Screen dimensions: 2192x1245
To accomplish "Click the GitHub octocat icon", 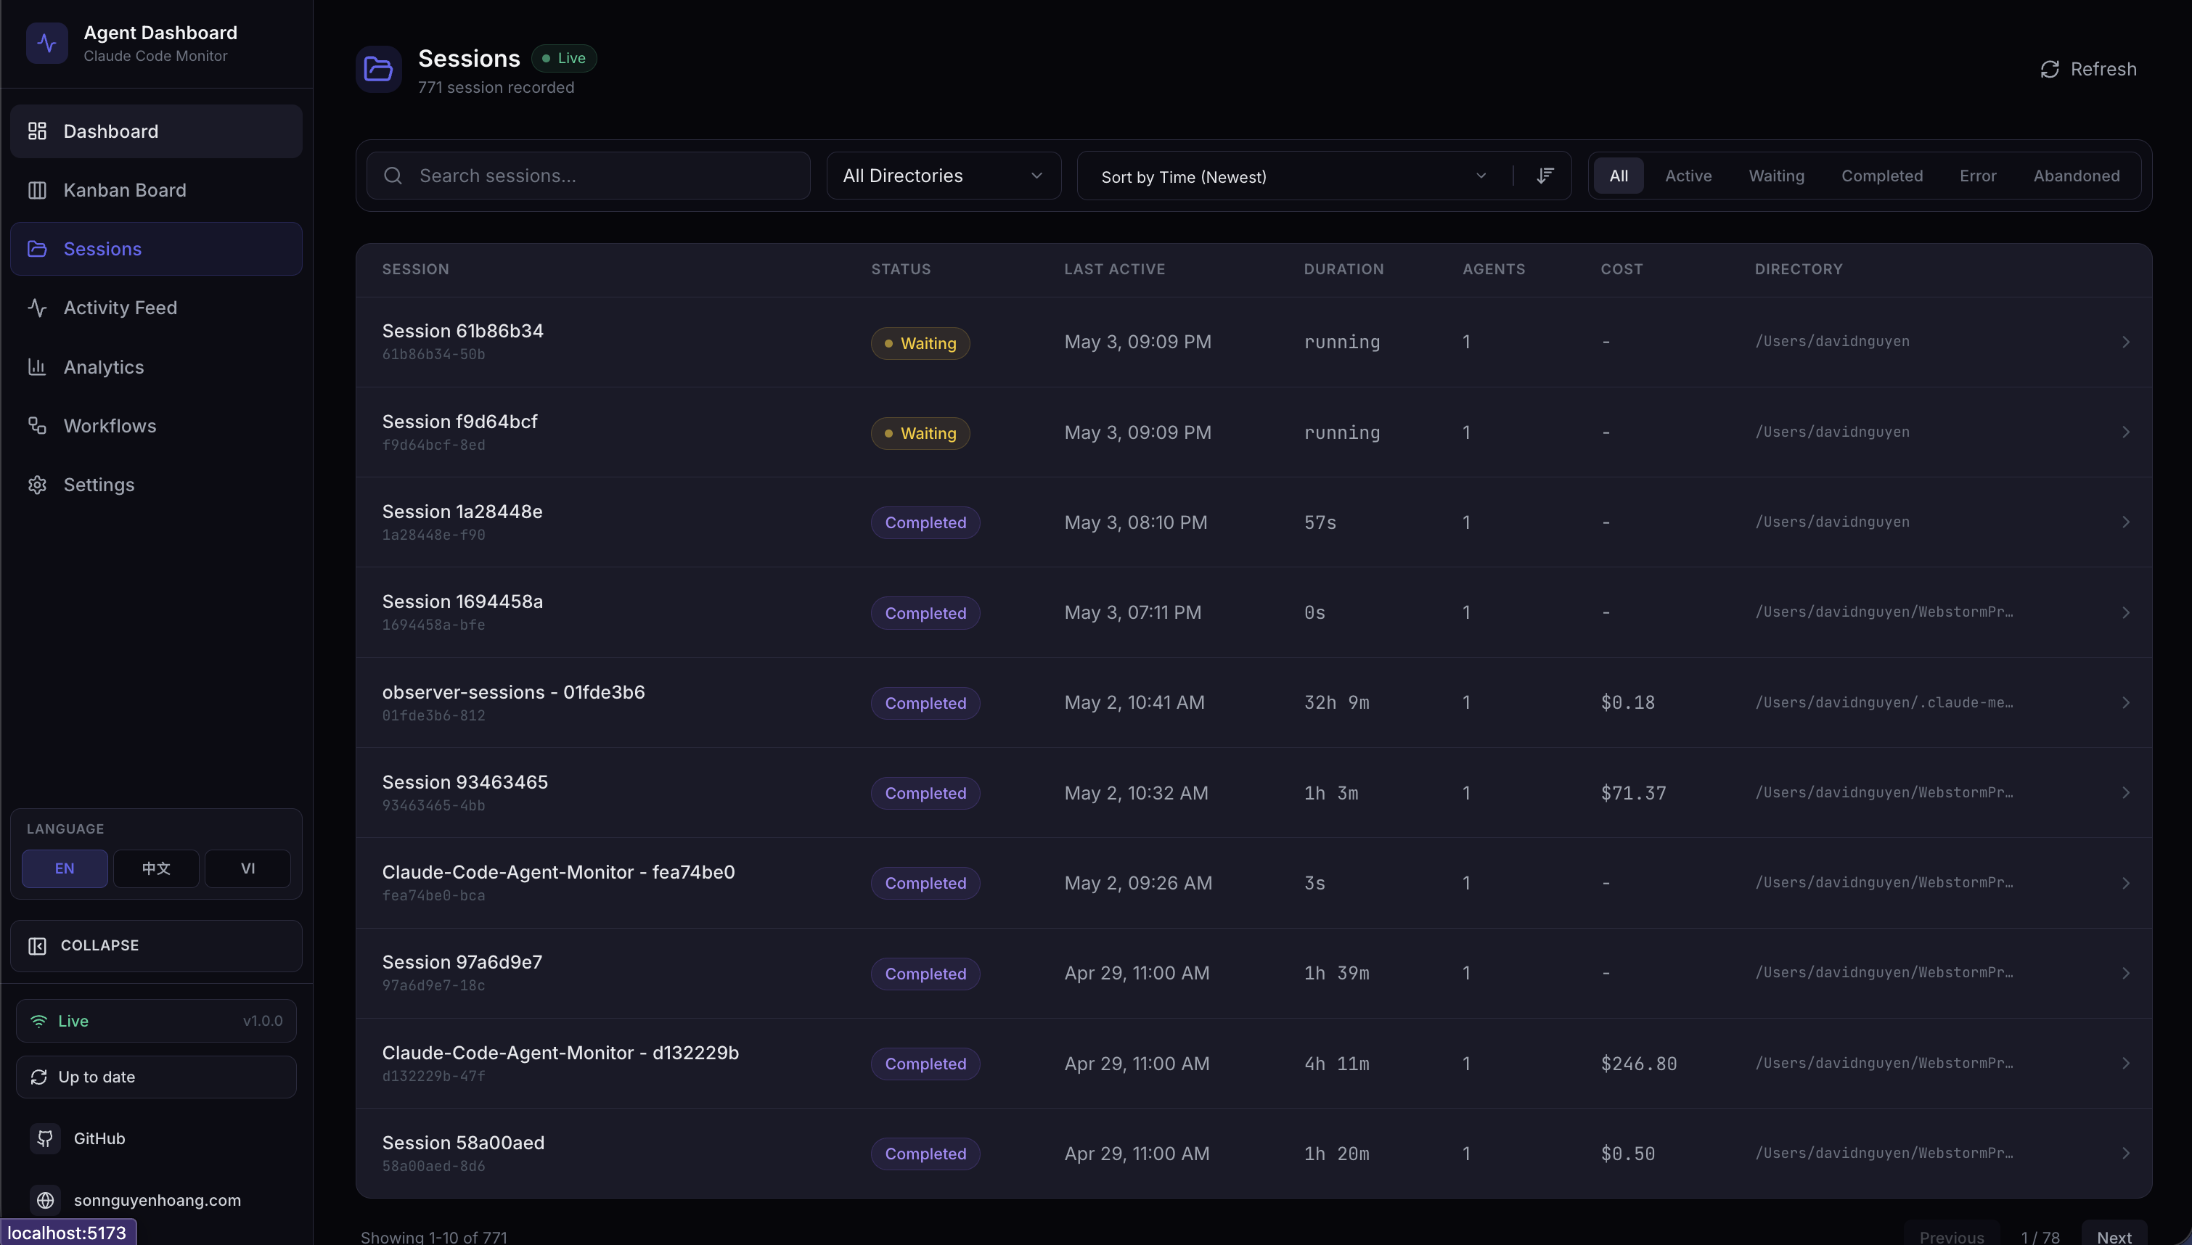I will click(45, 1139).
